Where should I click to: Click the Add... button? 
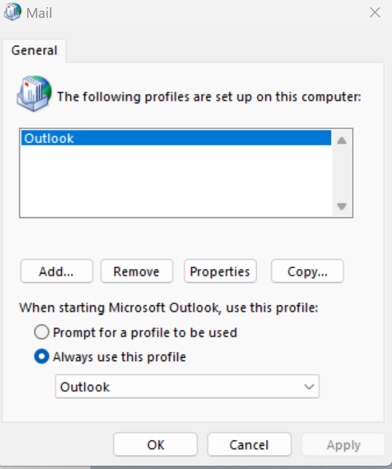pos(56,272)
